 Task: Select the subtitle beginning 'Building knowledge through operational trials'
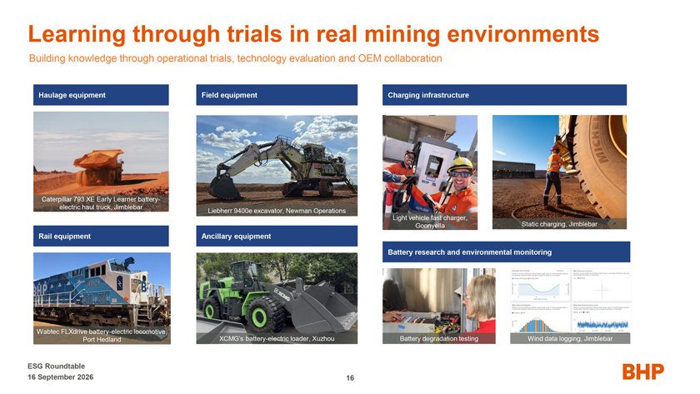(235, 58)
